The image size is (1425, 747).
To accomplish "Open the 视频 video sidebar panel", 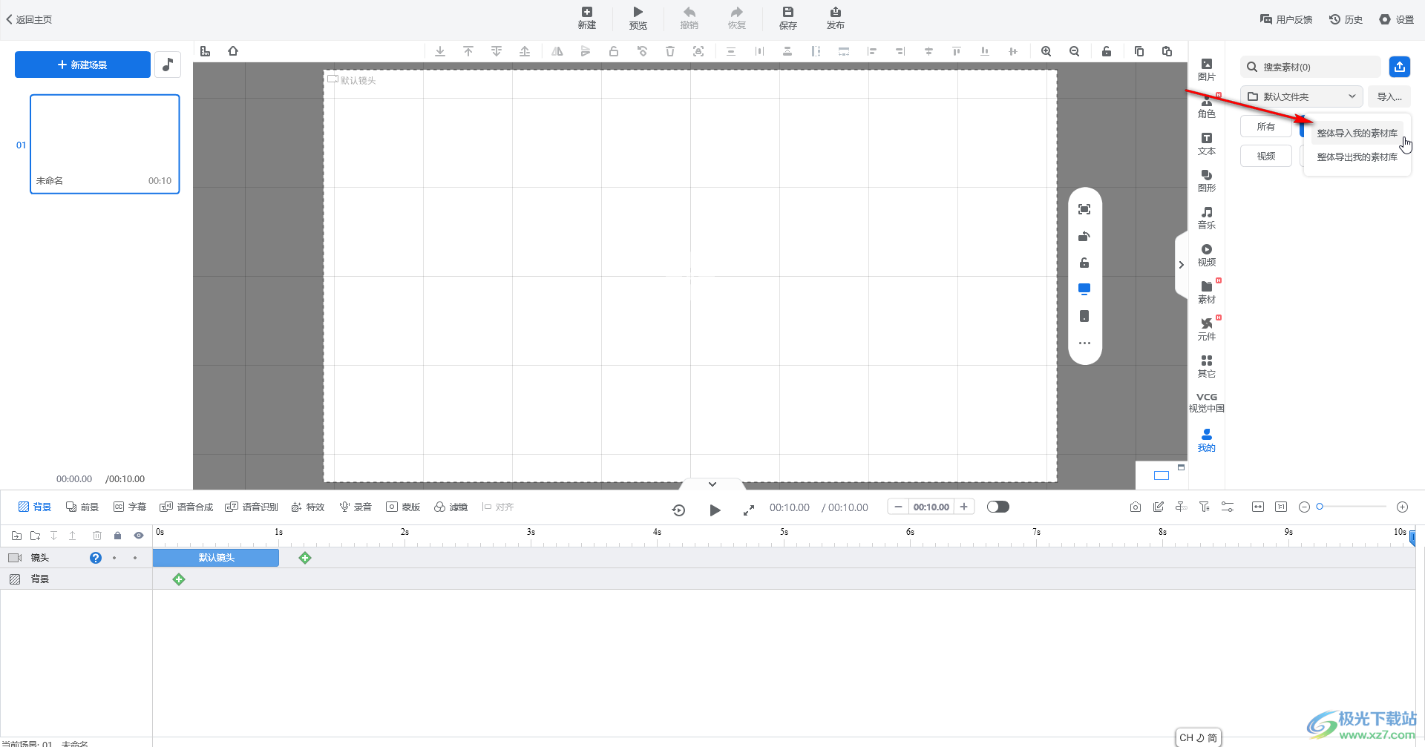I will point(1206,255).
